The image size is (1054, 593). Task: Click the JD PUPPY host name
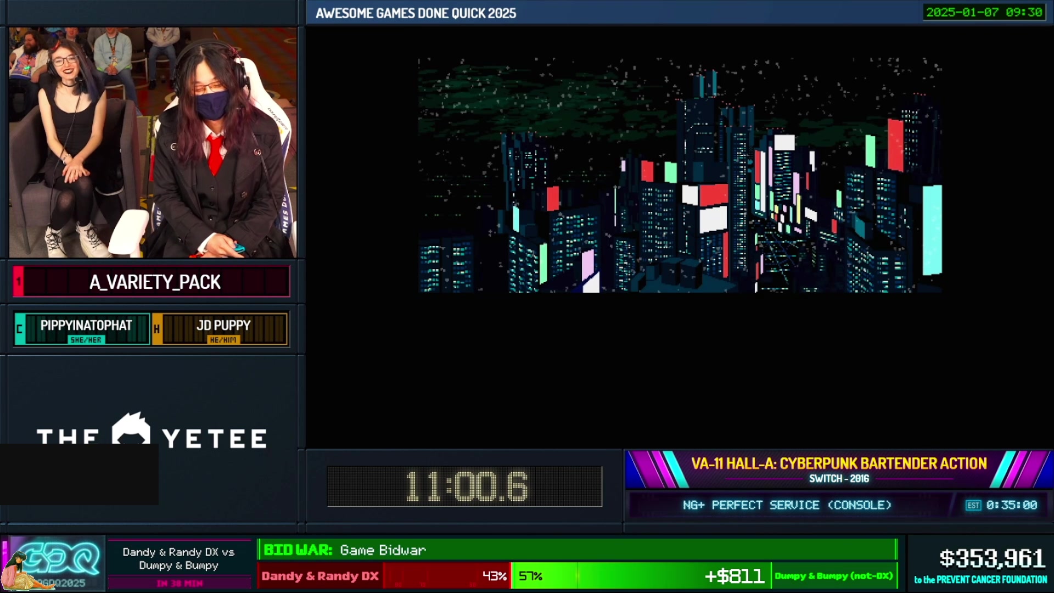(x=223, y=325)
